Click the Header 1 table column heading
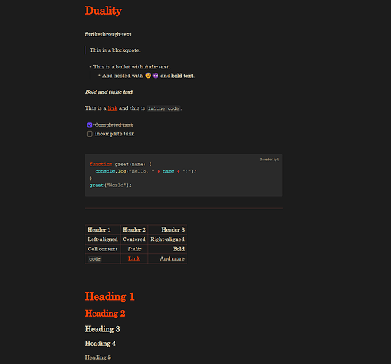Image resolution: width=391 pixels, height=364 pixels. coord(99,229)
